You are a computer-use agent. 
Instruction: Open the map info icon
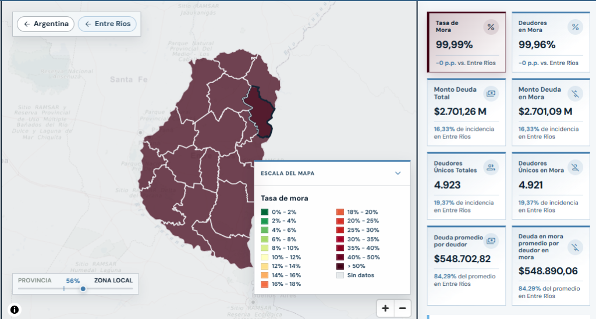pos(15,310)
